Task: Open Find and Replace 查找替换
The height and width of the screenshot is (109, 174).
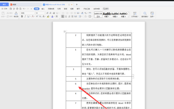Action: tap(145, 14)
